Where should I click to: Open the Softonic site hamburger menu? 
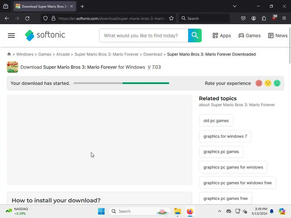(11, 35)
